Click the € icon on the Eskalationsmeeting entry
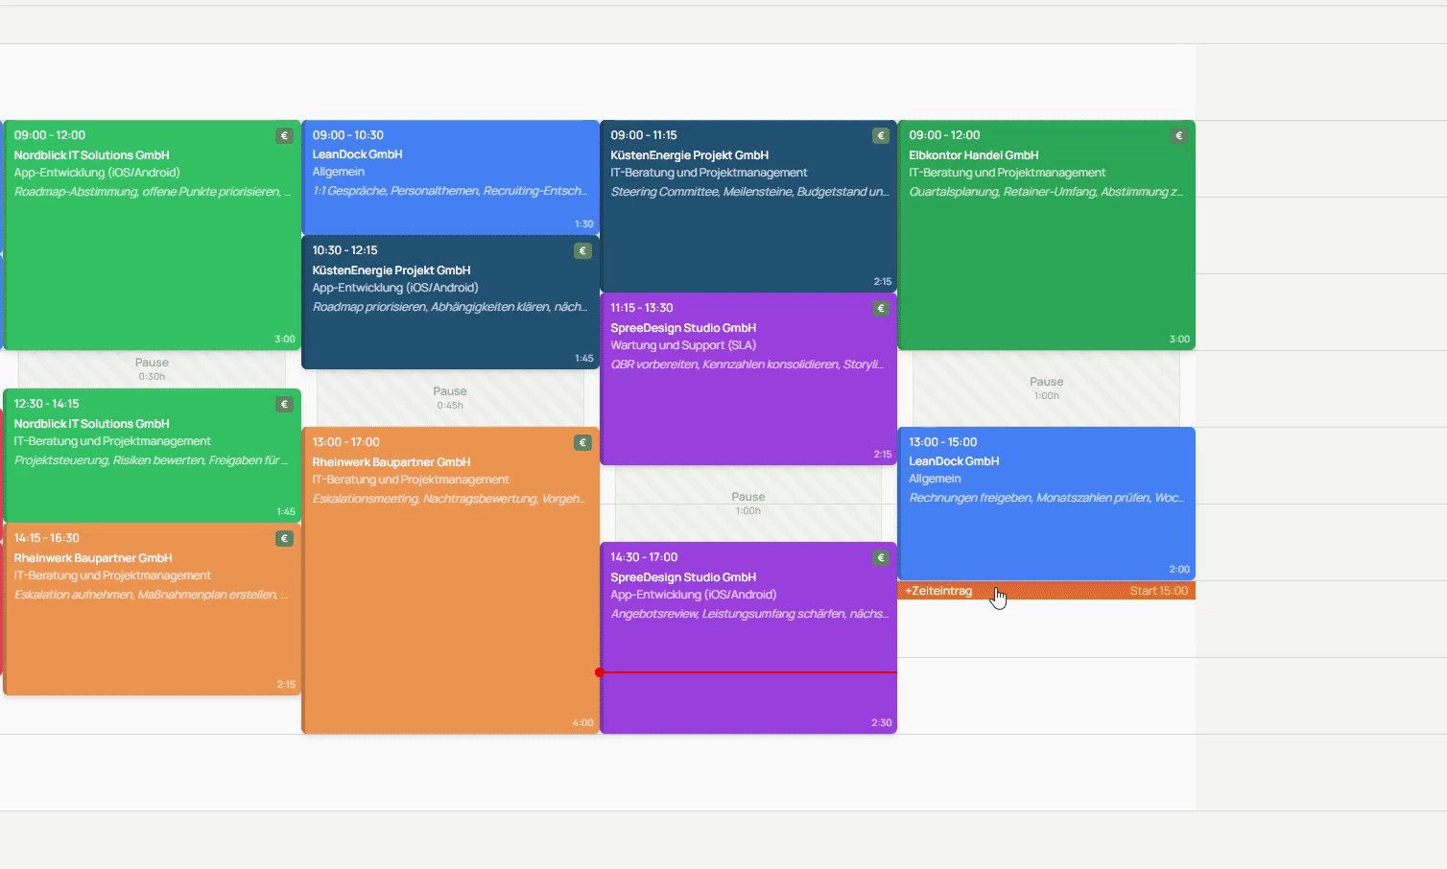This screenshot has height=869, width=1447. click(x=582, y=442)
